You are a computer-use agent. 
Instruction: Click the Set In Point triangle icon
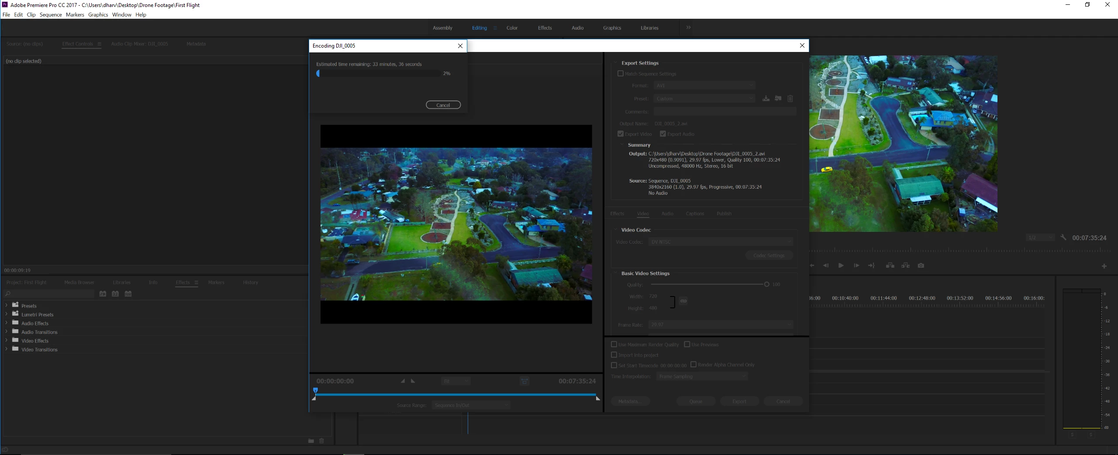click(403, 381)
